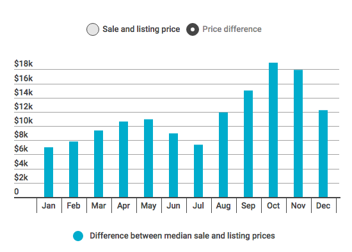Click the June bar
The height and width of the screenshot is (252, 352).
[173, 166]
